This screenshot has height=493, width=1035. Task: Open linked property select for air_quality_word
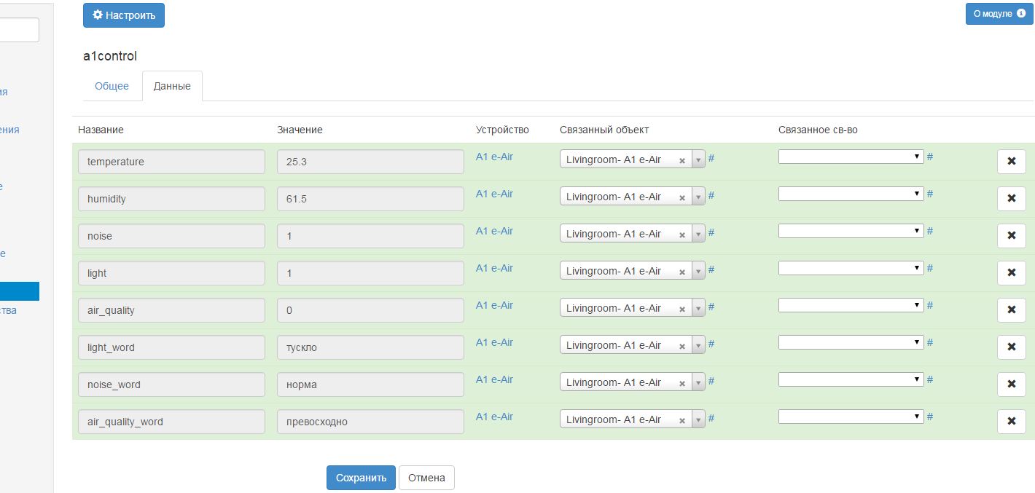[x=851, y=417]
